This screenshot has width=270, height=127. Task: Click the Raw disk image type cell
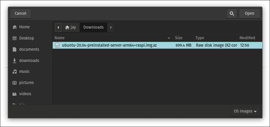tap(216, 45)
